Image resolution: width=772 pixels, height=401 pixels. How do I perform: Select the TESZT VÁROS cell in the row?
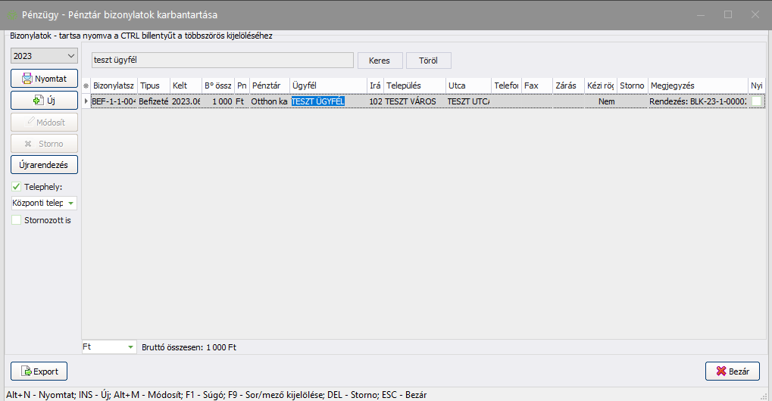pyautogui.click(x=414, y=101)
